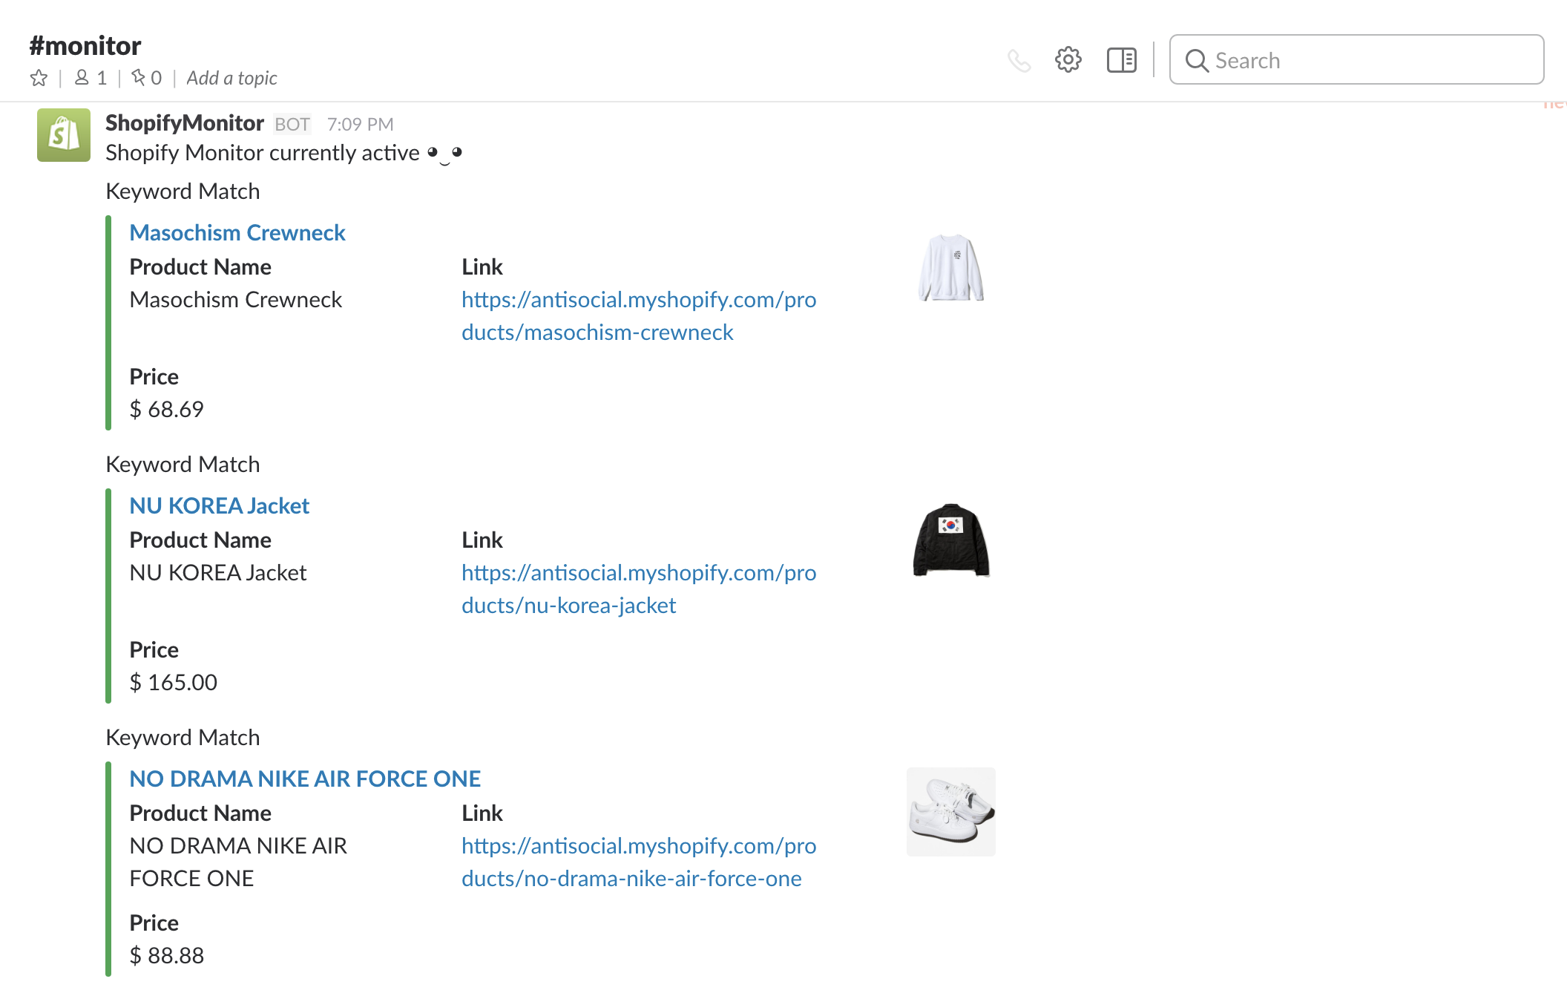Click the ShopifyMonitor bot avatar
This screenshot has height=996, width=1567.
click(64, 135)
